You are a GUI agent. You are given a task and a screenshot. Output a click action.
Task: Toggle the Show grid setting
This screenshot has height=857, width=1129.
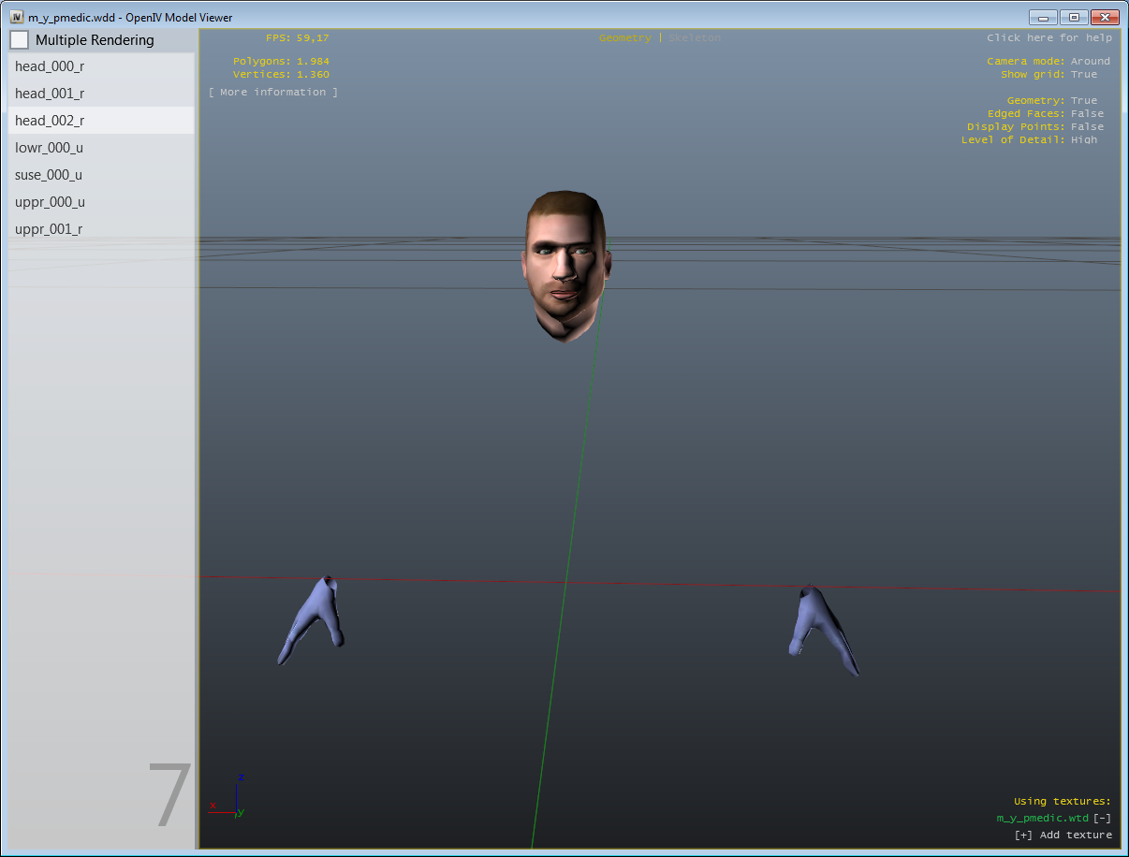(1083, 75)
